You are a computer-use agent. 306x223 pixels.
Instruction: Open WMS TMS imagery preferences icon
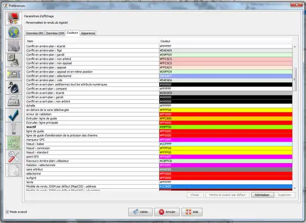tap(13, 143)
